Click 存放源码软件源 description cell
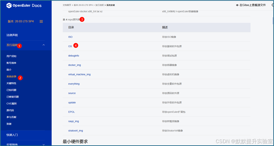This screenshot has width=274, height=146. [x=171, y=93]
